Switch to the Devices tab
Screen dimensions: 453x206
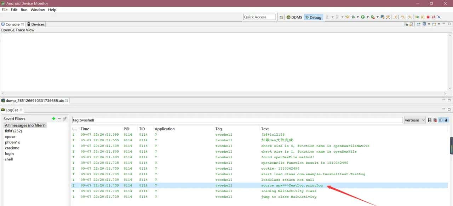click(x=36, y=24)
